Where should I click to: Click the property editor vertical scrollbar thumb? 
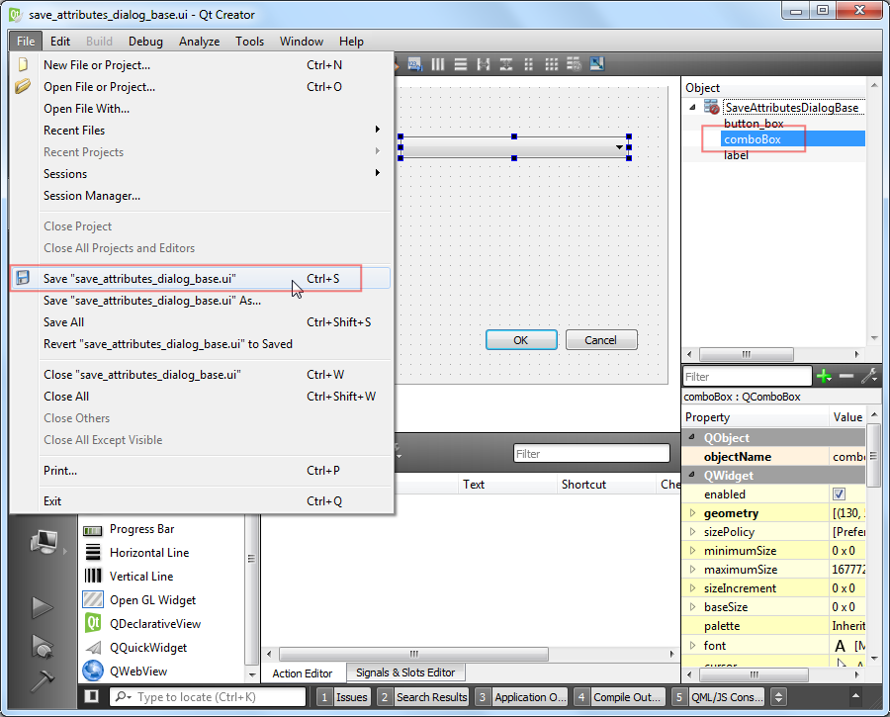pos(874,454)
